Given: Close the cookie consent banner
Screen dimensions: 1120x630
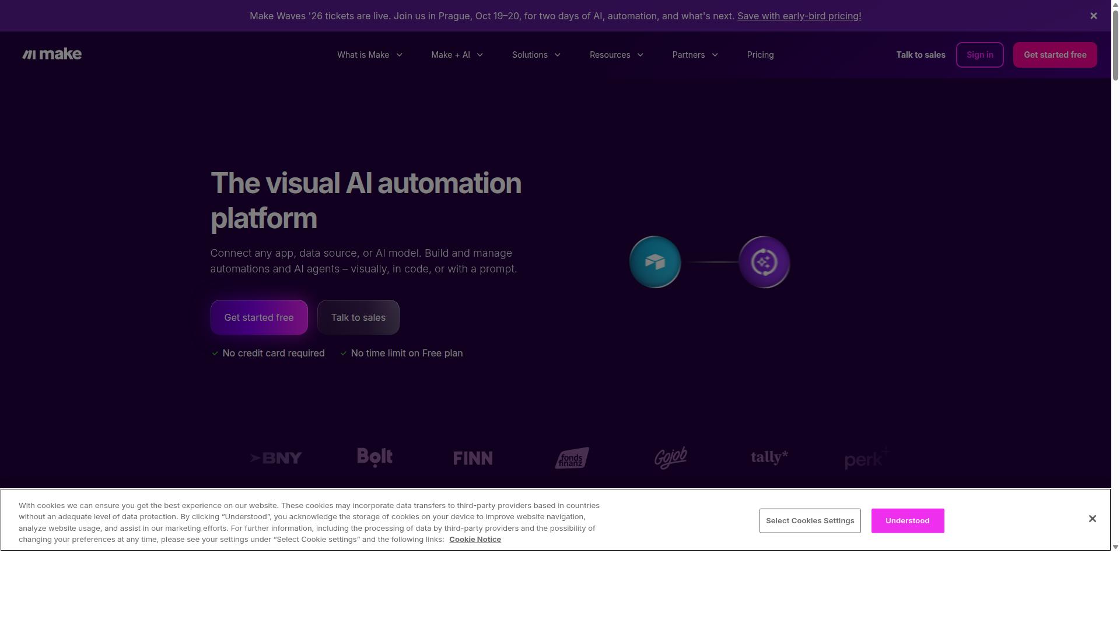Looking at the screenshot, I should (x=1093, y=519).
